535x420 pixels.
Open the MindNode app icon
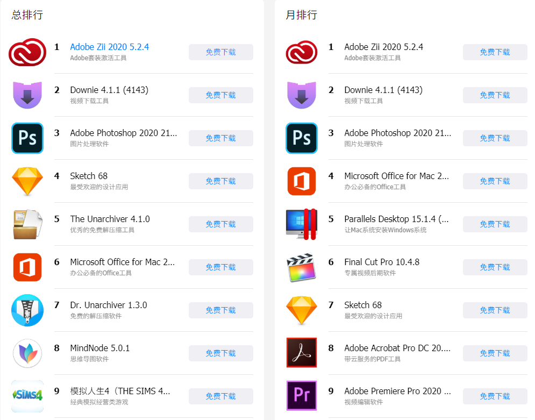[x=27, y=353]
